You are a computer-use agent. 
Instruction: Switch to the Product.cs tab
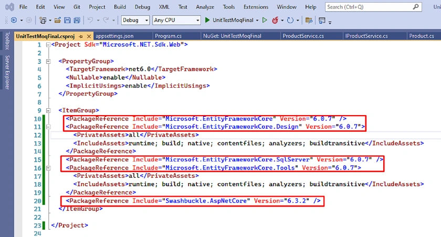click(421, 36)
